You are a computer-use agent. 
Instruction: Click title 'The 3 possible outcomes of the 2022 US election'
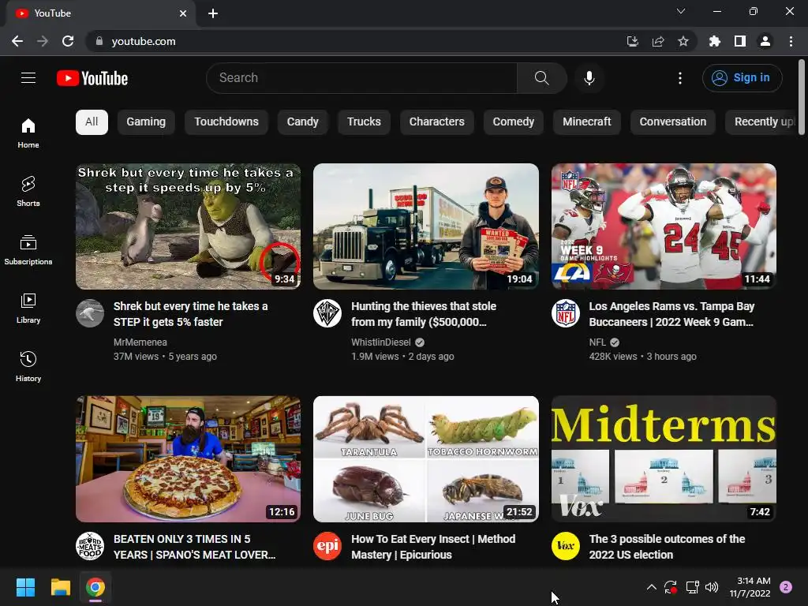[667, 547]
